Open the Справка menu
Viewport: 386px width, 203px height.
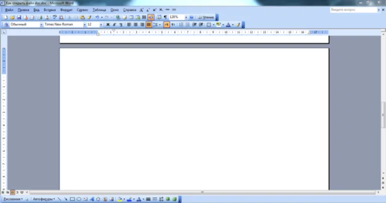click(130, 10)
